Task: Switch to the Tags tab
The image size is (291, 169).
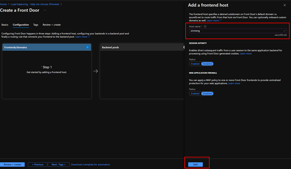Action: (x=35, y=25)
